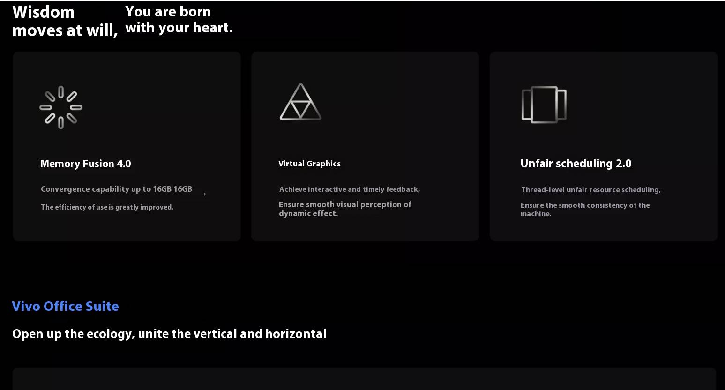725x390 pixels.
Task: Open the Virtual Graphics feature card
Action: (x=365, y=146)
